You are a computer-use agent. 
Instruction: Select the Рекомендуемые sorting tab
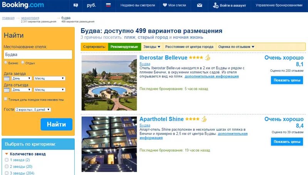coord(124,47)
